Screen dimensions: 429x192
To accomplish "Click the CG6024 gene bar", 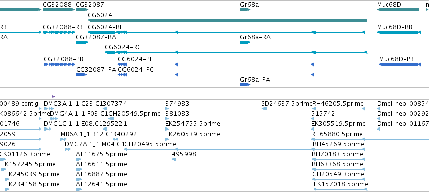I will click(x=227, y=20).
